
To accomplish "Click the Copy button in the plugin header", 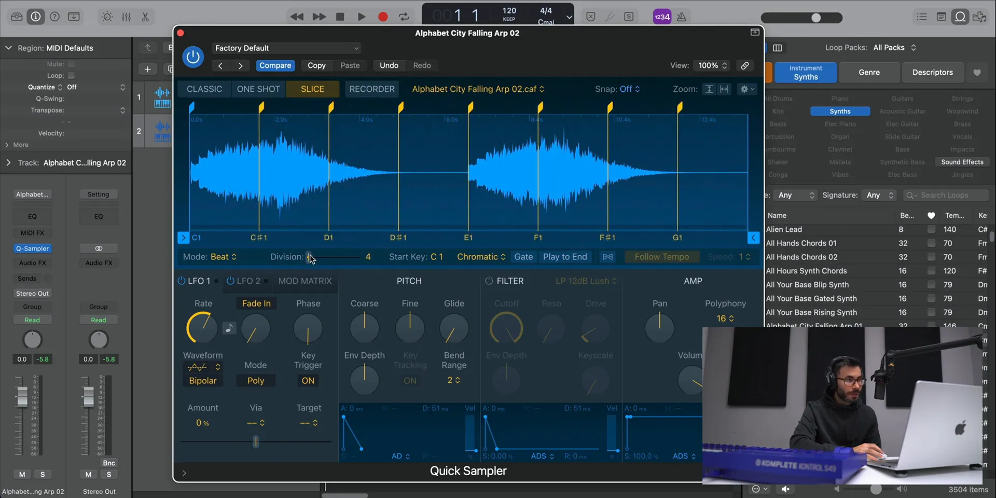I will 316,65.
